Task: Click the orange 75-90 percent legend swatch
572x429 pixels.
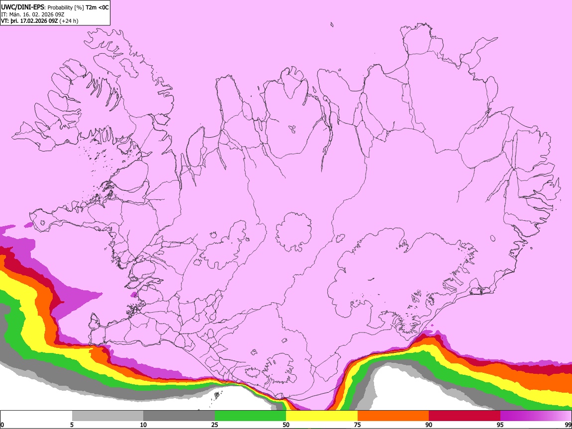Action: tap(393, 416)
